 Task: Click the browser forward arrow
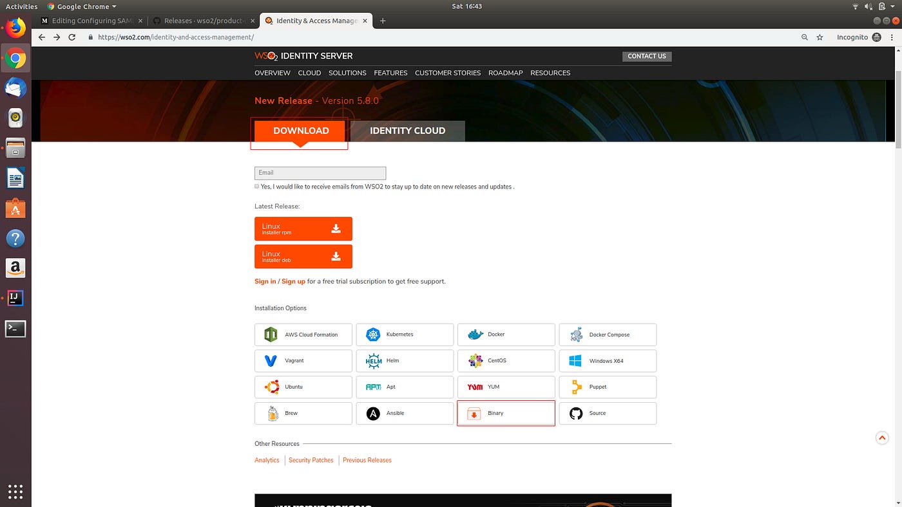tap(57, 37)
